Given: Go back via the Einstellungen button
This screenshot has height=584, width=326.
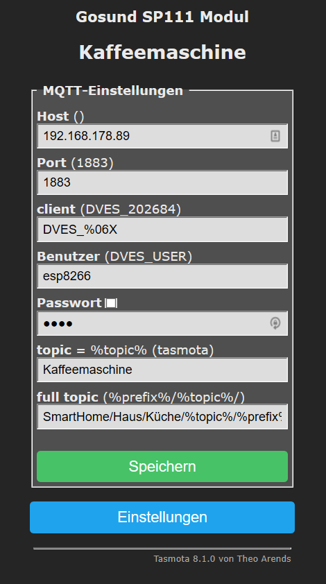Looking at the screenshot, I should pos(162,517).
